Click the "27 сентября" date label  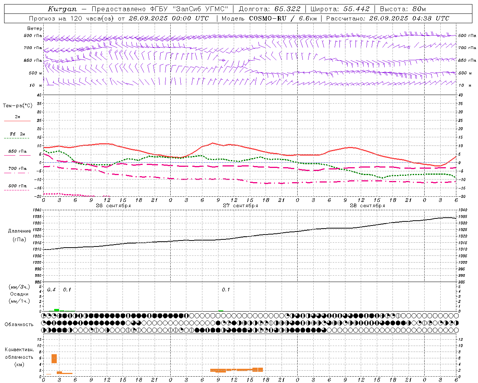coord(240,205)
